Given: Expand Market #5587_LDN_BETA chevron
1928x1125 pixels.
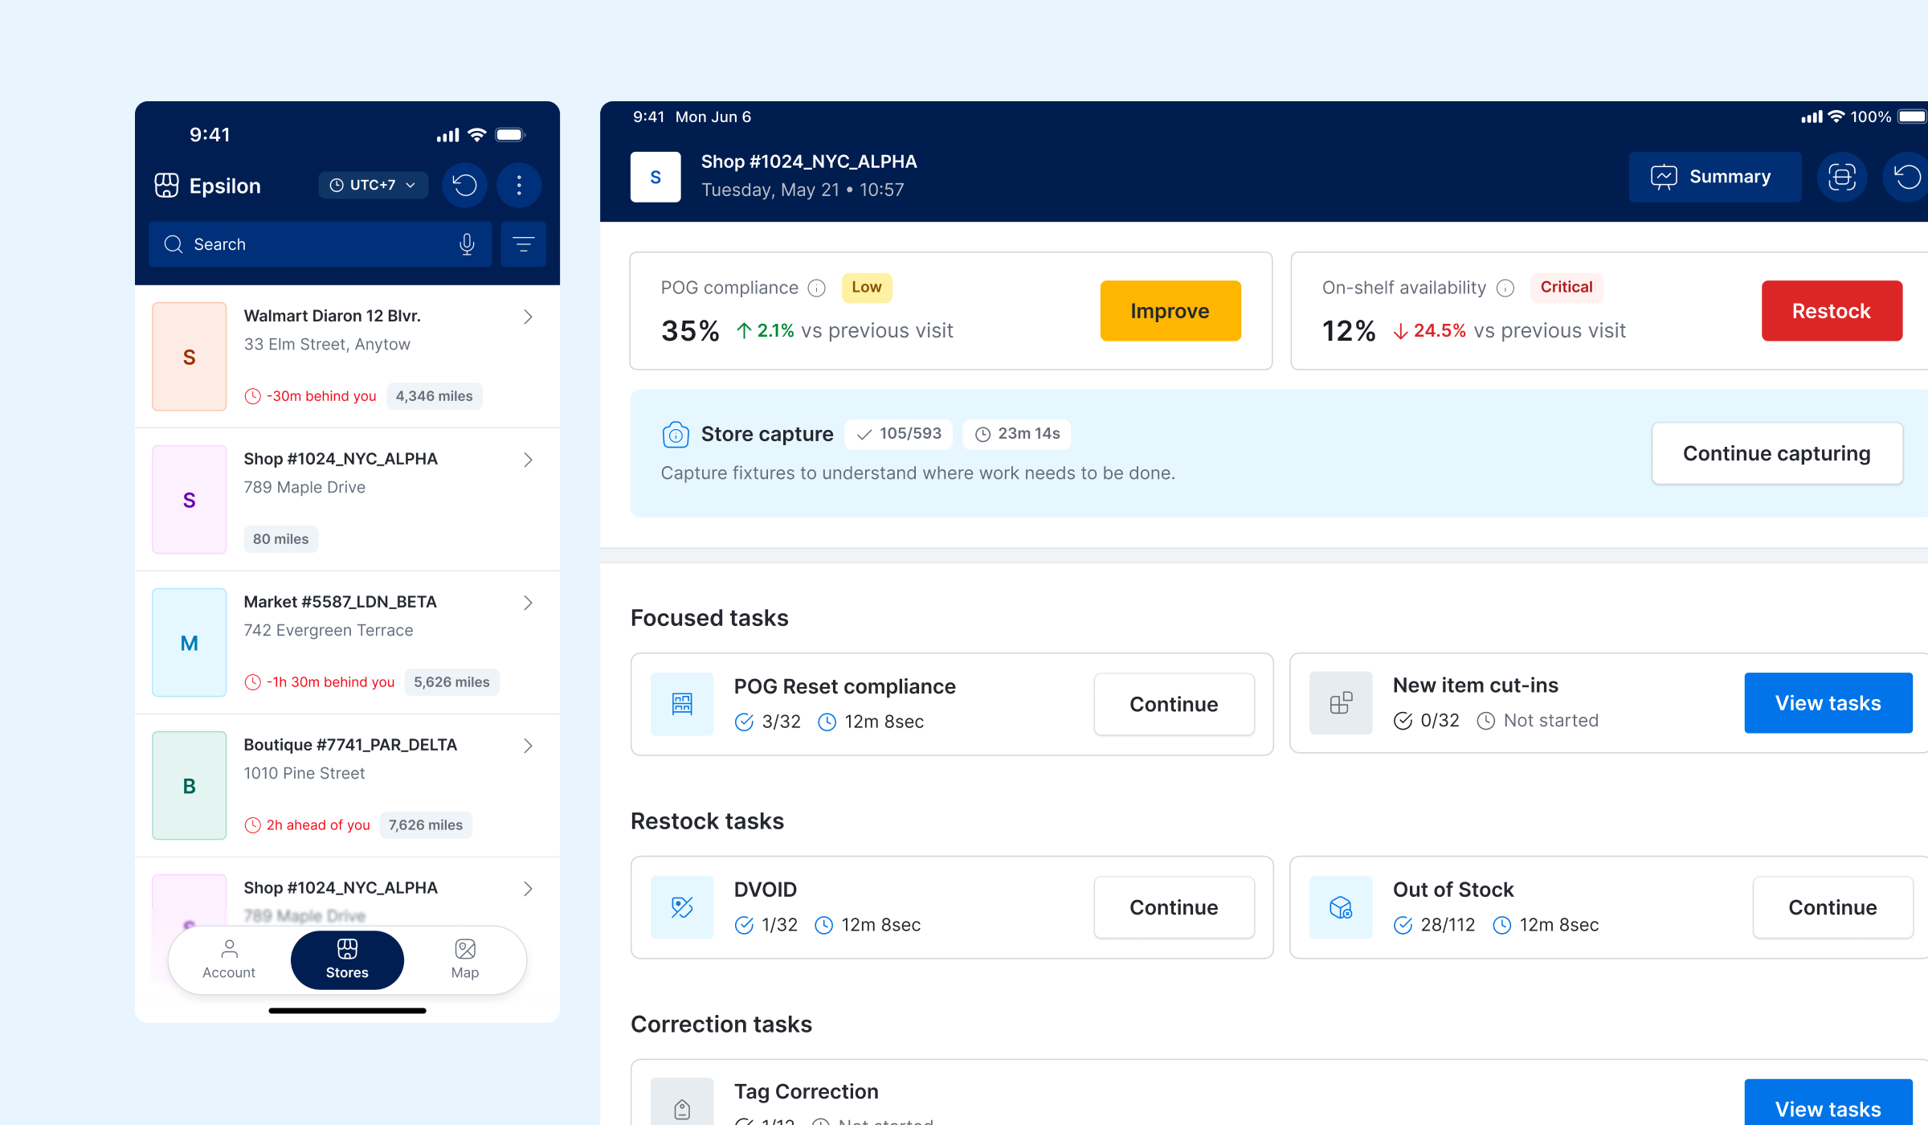Looking at the screenshot, I should pos(528,603).
